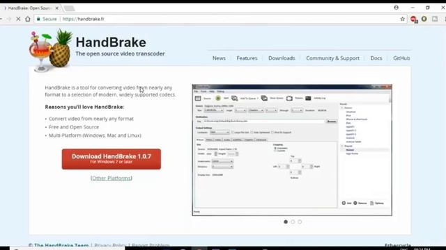The width and height of the screenshot is (446, 250).
Task: Go to the Downloads page
Action: 282,58
